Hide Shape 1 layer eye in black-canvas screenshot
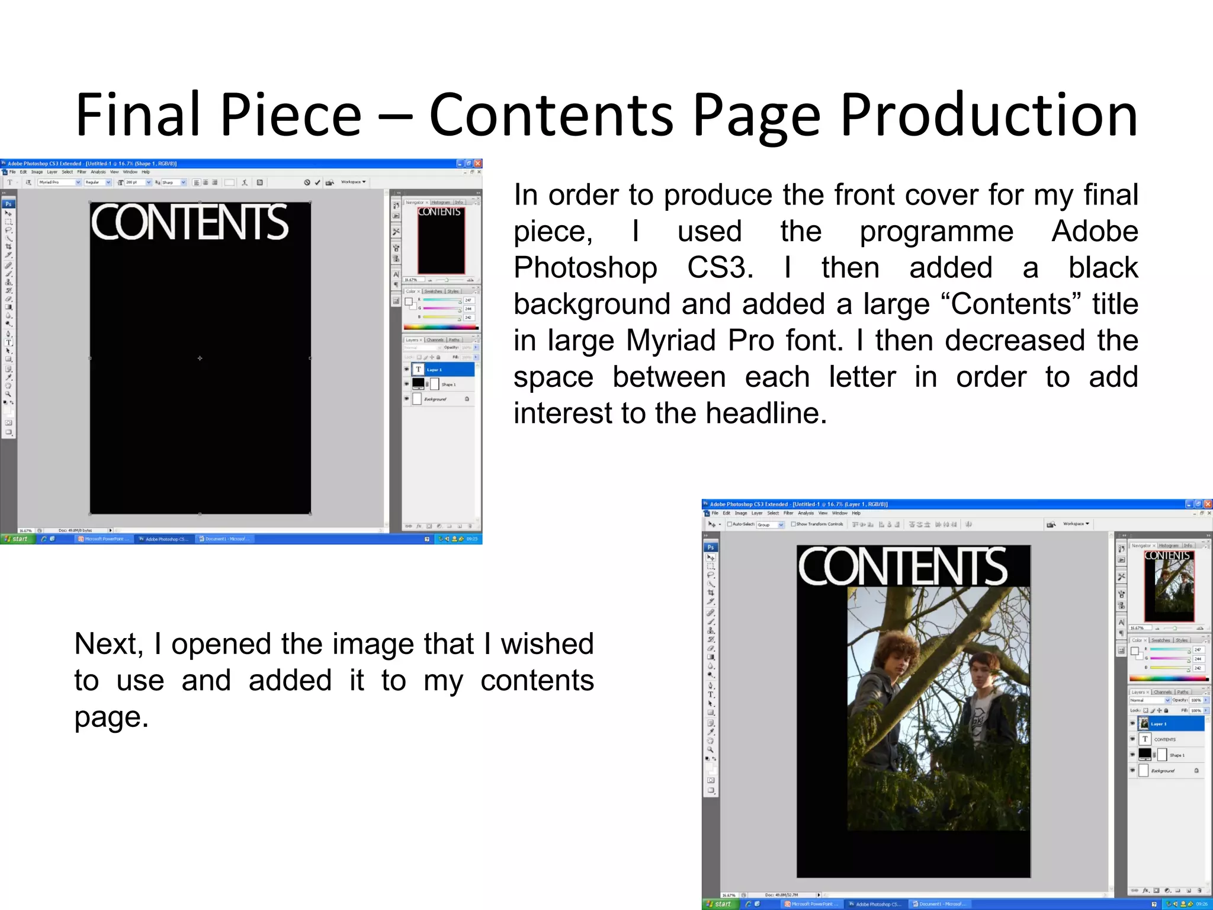 [407, 384]
